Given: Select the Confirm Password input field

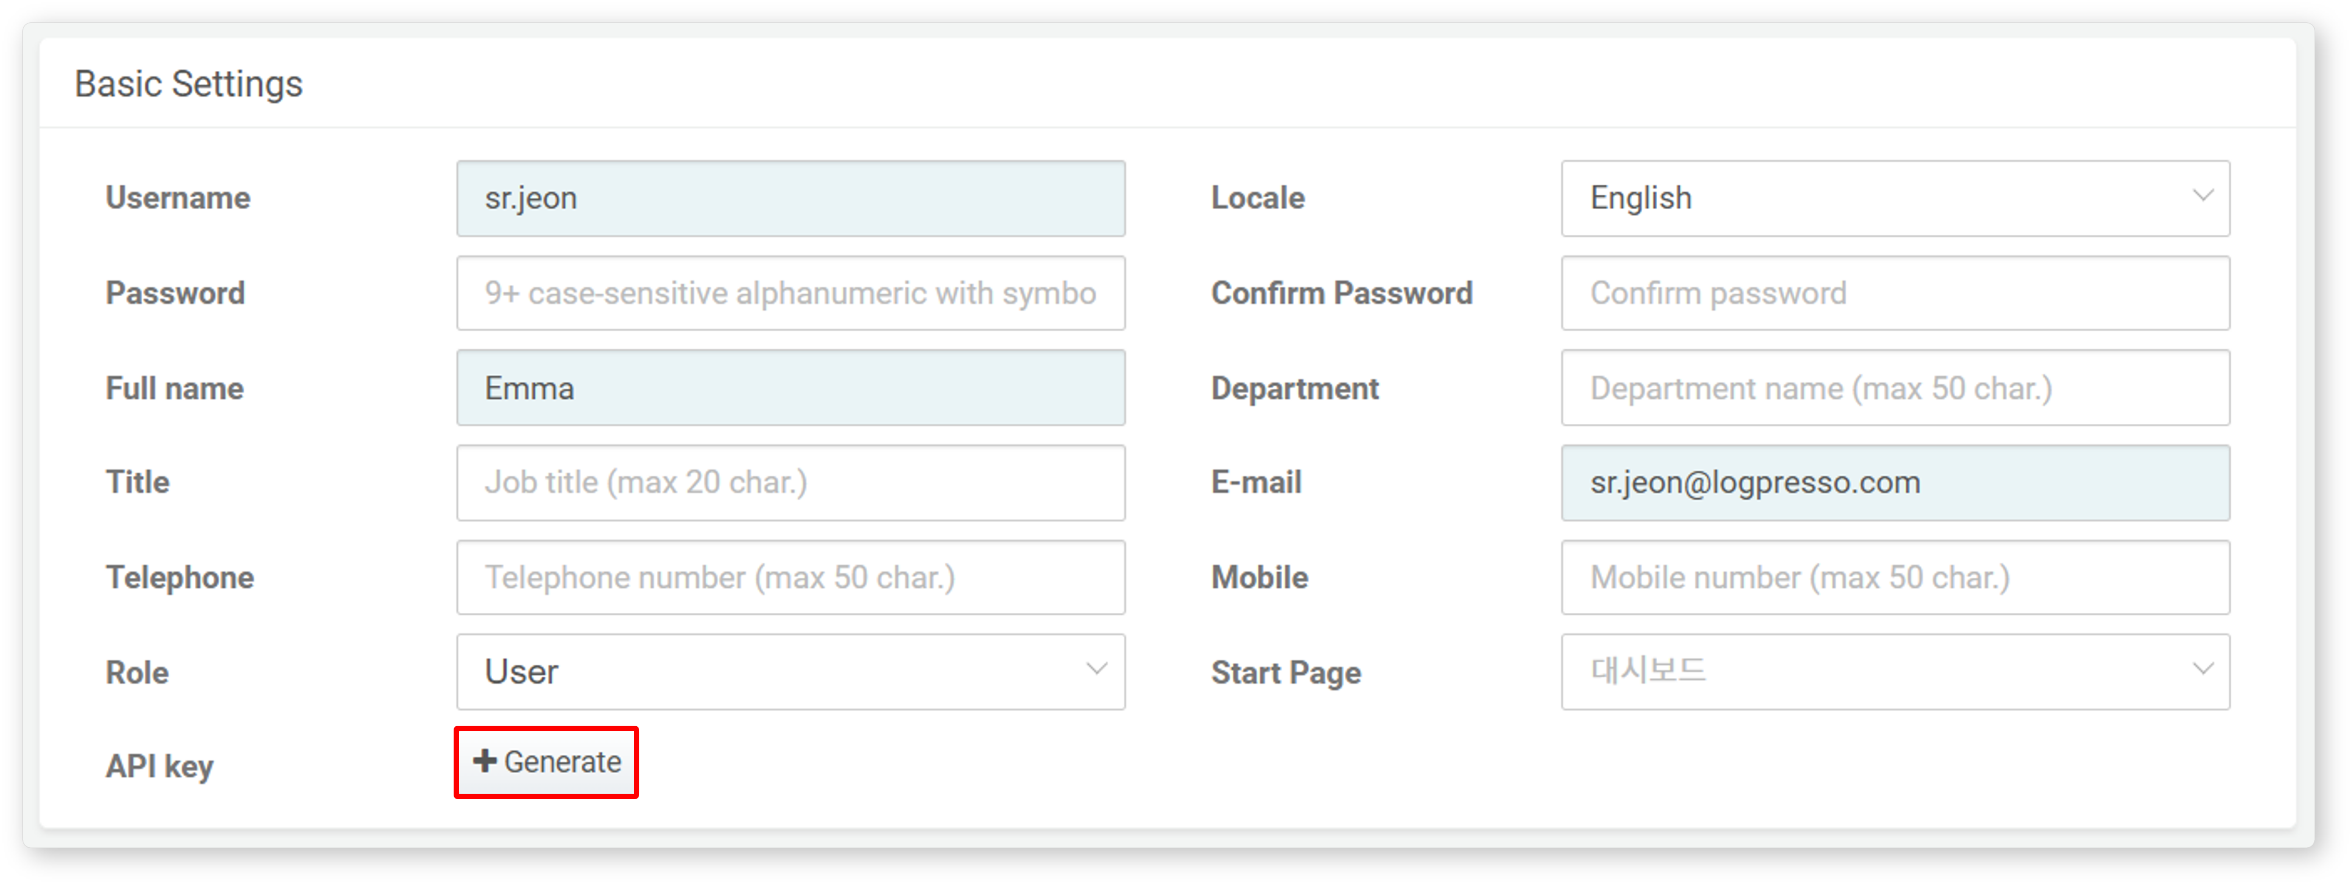Looking at the screenshot, I should click(1894, 294).
